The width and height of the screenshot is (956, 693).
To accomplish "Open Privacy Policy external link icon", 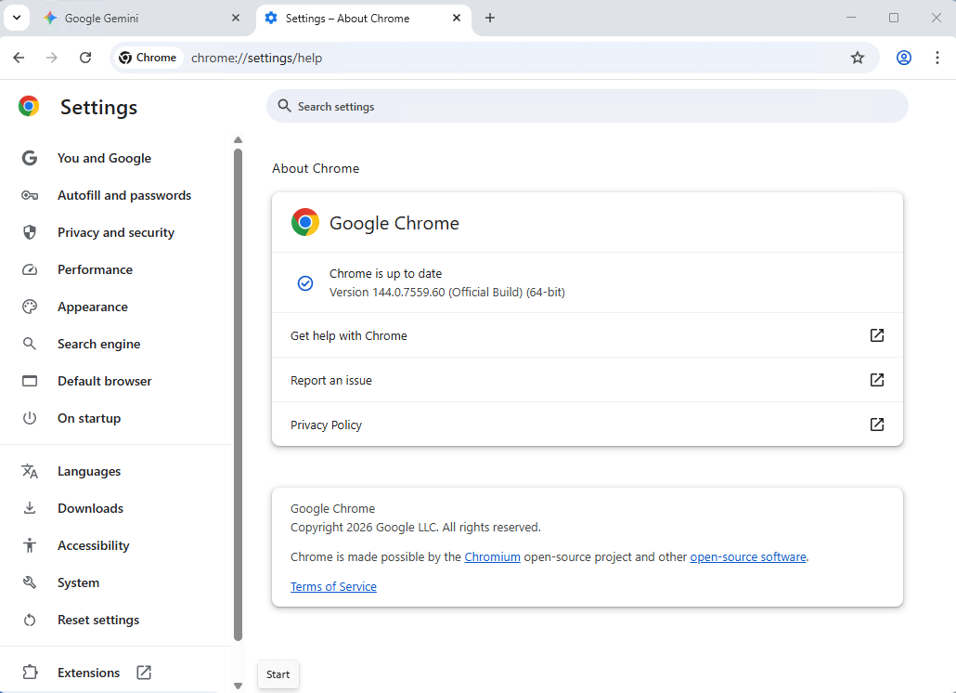I will (876, 425).
